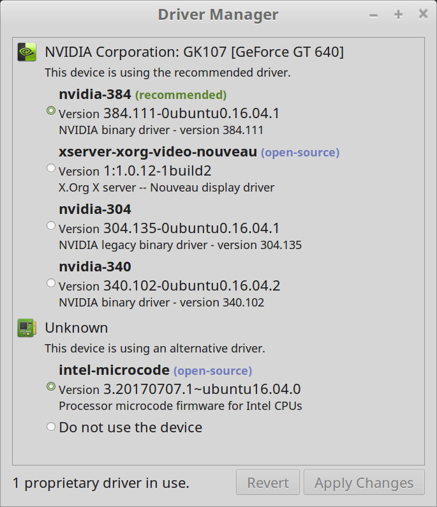Maximize the Driver Manager window
This screenshot has width=437, height=507.
[x=398, y=15]
